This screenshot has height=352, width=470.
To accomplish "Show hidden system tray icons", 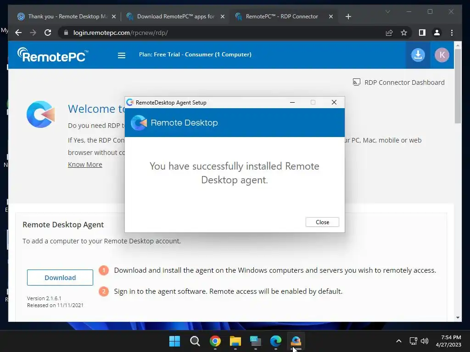I will click(399, 341).
